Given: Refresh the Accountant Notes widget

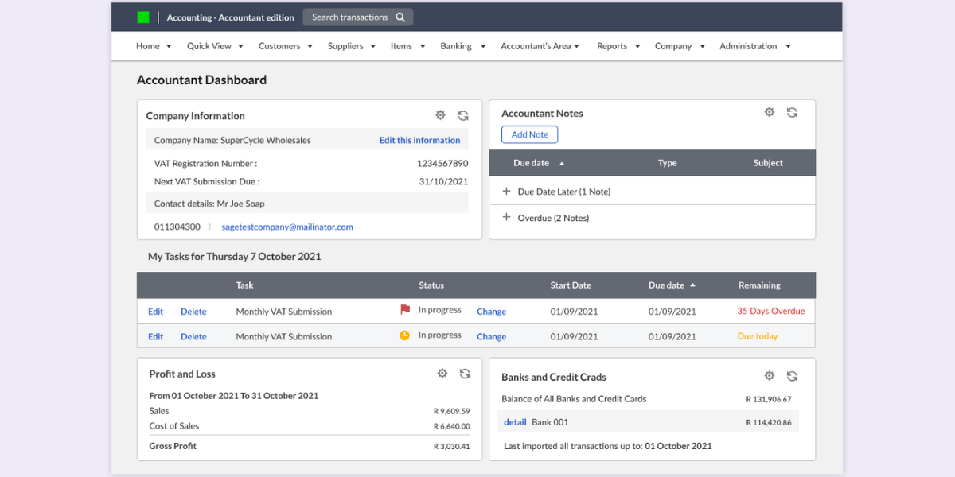Looking at the screenshot, I should 792,112.
